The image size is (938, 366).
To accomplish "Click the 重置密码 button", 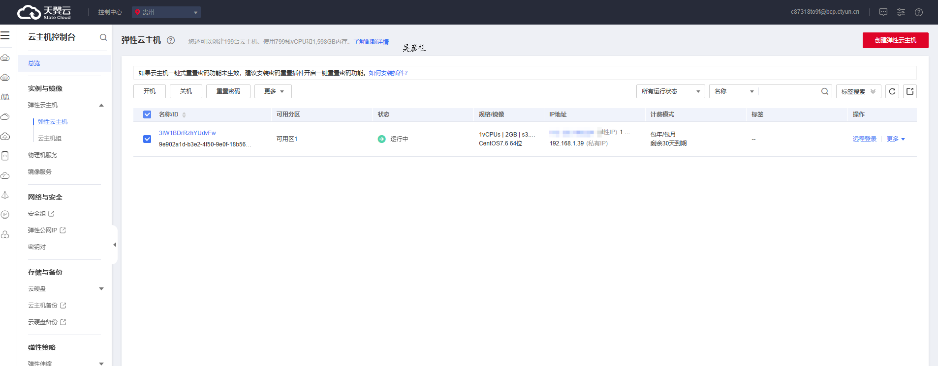I will tap(228, 91).
